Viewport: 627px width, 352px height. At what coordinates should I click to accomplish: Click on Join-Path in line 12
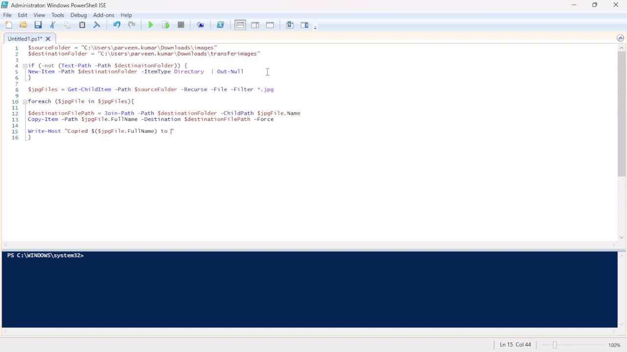point(119,113)
